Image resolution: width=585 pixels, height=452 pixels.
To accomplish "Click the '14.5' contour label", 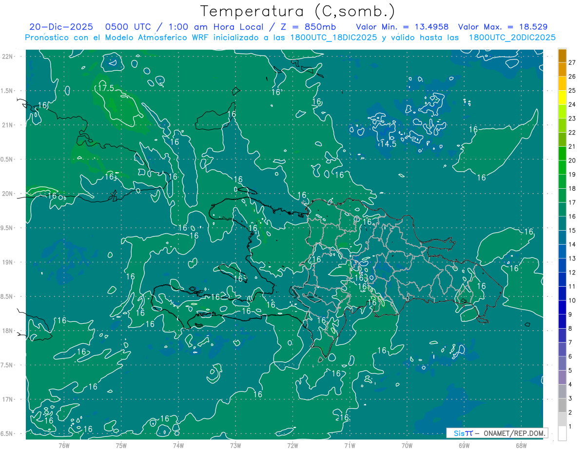I will (388, 144).
